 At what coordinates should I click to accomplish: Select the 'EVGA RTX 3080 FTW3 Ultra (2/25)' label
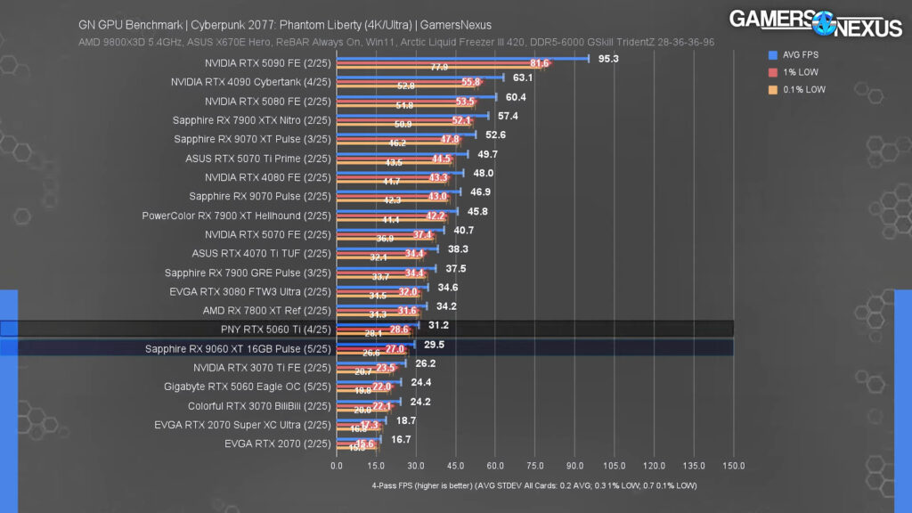pyautogui.click(x=250, y=291)
